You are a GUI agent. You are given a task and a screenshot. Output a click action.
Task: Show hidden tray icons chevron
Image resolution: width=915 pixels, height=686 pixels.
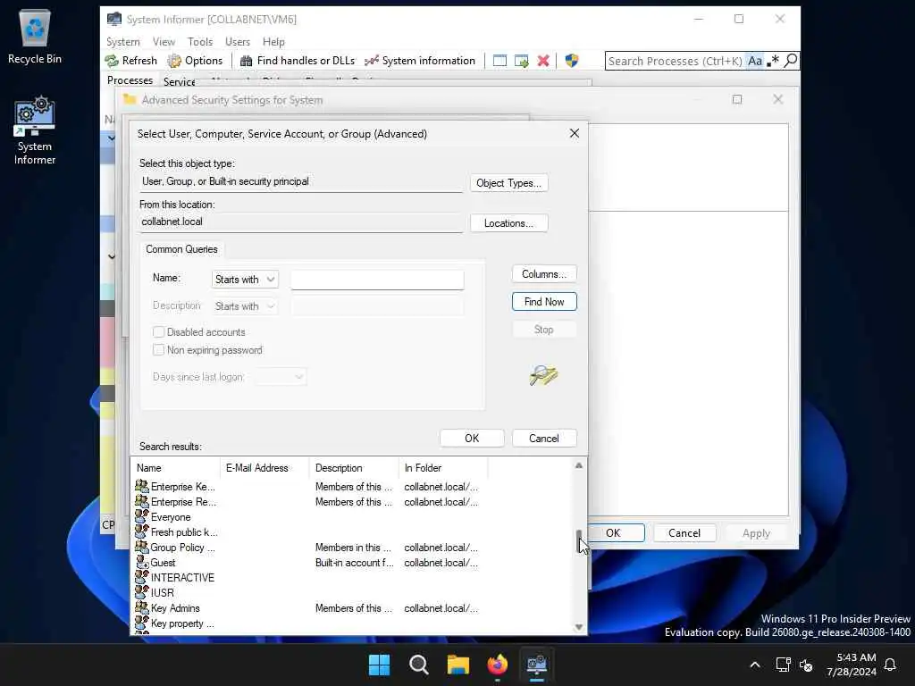coord(754,665)
